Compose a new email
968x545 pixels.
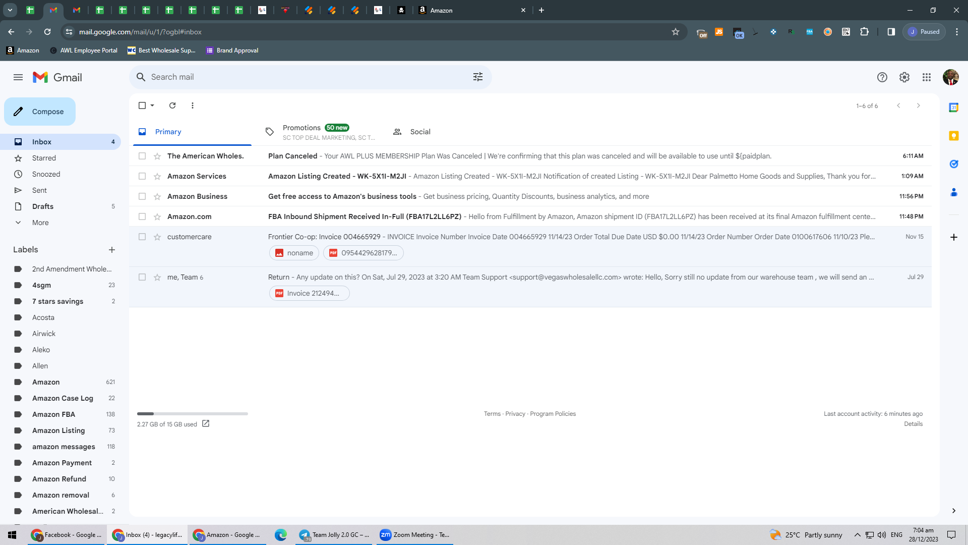(x=40, y=112)
